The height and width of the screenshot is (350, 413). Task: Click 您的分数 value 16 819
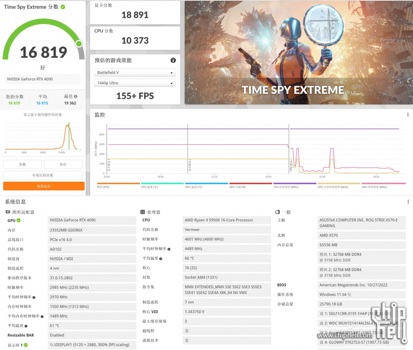[14, 103]
